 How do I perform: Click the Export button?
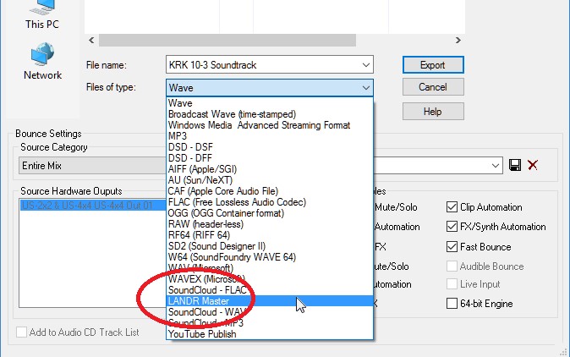(433, 65)
